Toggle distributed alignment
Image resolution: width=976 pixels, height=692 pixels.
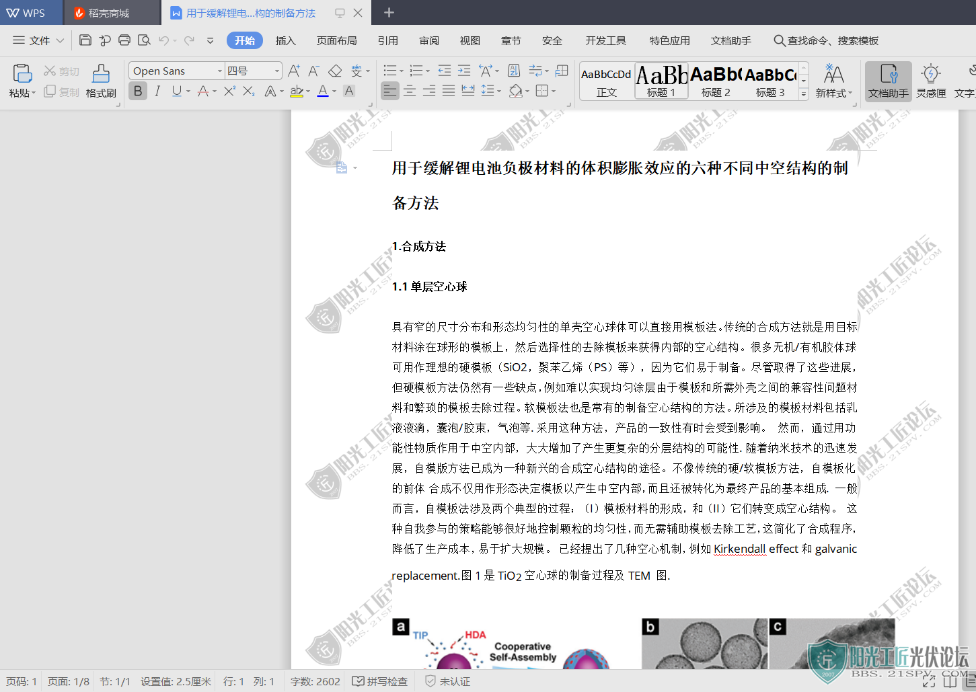pyautogui.click(x=468, y=91)
